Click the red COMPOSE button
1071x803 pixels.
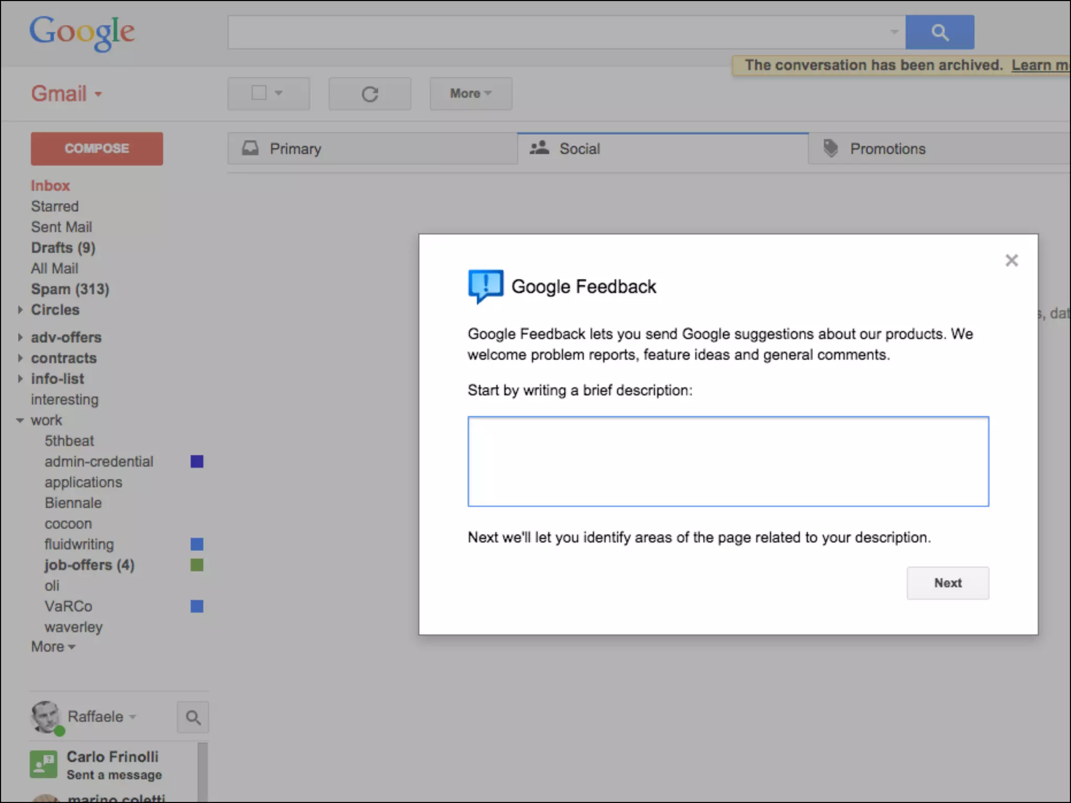[x=97, y=148]
